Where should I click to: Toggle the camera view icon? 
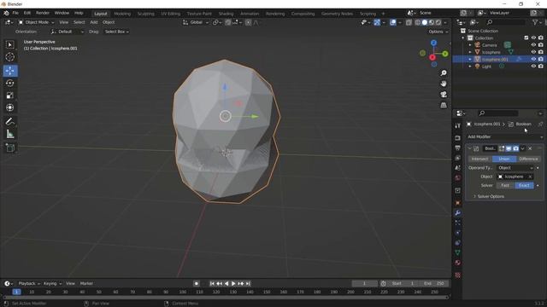(x=444, y=95)
